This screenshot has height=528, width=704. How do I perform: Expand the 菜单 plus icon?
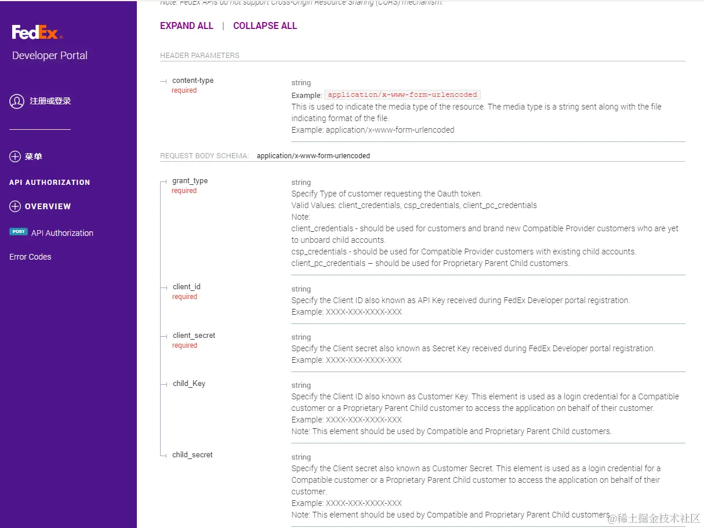pyautogui.click(x=15, y=156)
